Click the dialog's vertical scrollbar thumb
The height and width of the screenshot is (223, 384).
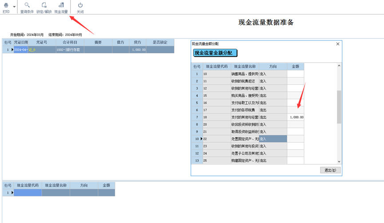click(x=339, y=107)
